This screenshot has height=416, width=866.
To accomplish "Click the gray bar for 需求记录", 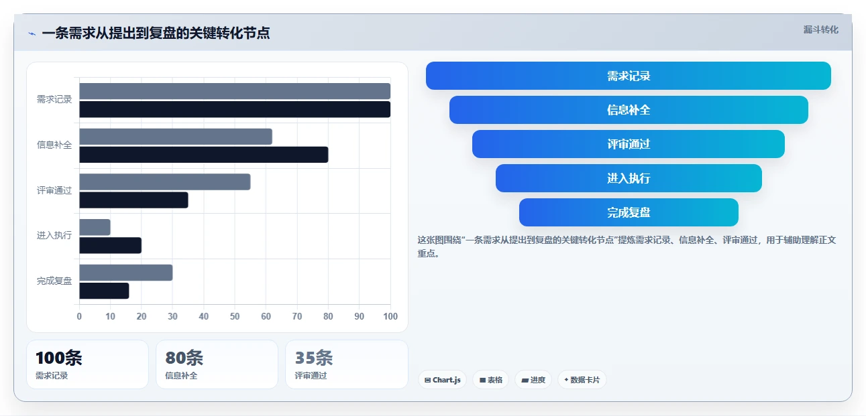I will [235, 91].
